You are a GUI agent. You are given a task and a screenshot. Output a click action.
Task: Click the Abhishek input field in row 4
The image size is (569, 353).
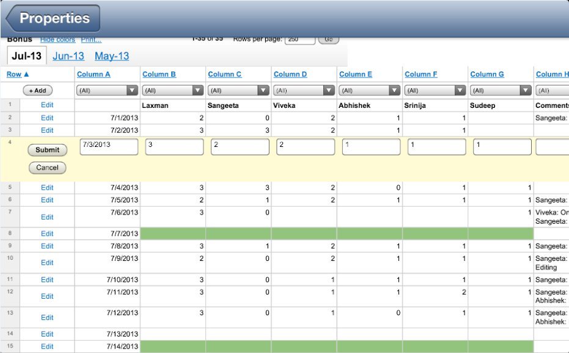[371, 147]
